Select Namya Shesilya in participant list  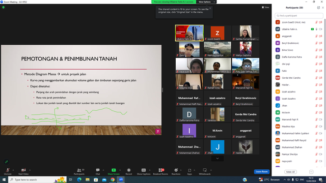point(299,154)
